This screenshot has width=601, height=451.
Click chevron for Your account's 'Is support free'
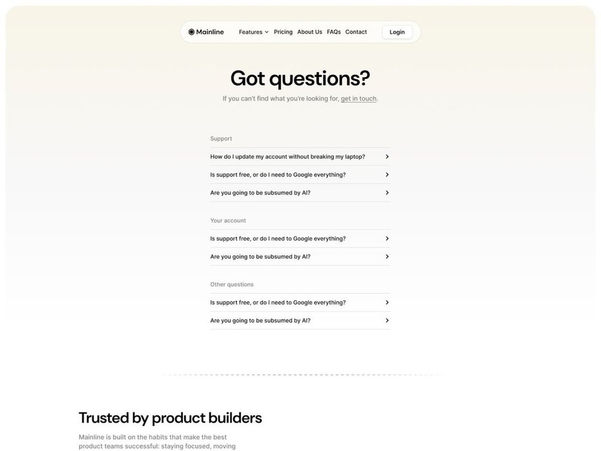tap(387, 238)
